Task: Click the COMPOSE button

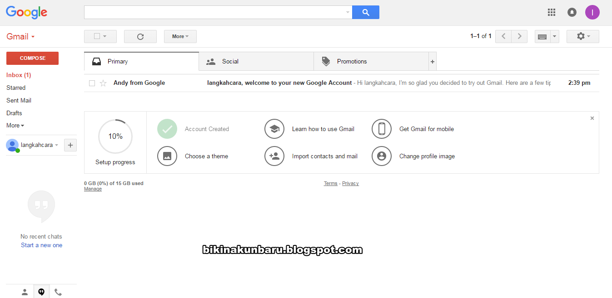Action: tap(32, 58)
